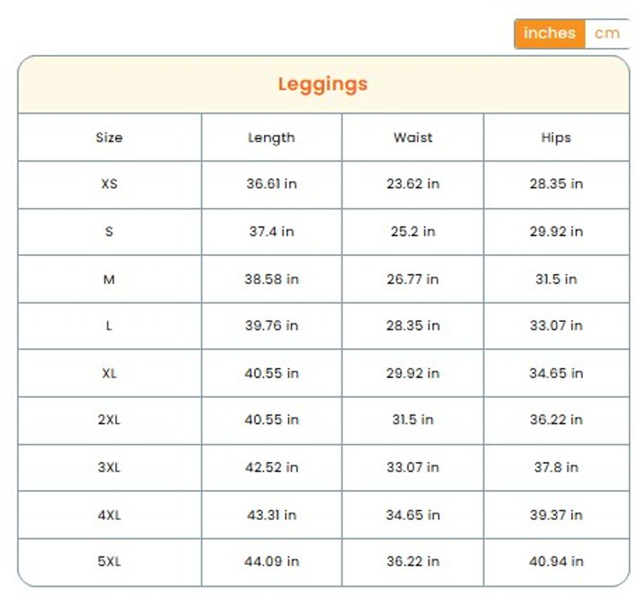Select the XS size row label
Viewport: 644px width, 594px height.
point(109,184)
